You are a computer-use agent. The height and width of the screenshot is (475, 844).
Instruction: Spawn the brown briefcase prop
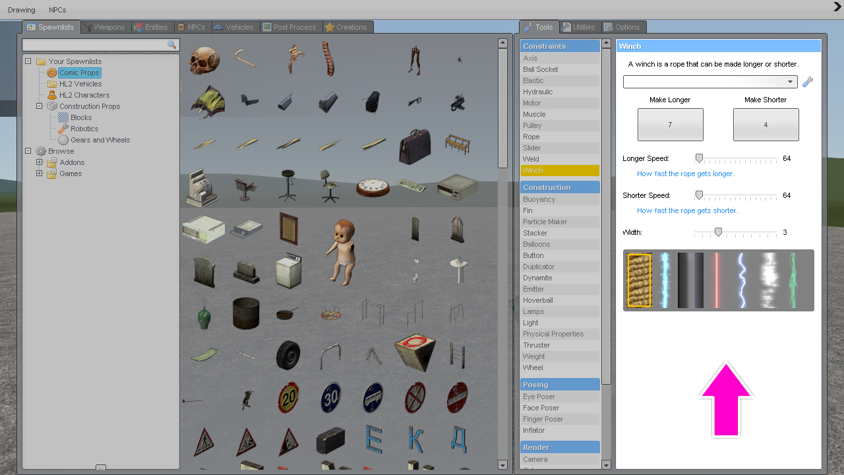(415, 146)
